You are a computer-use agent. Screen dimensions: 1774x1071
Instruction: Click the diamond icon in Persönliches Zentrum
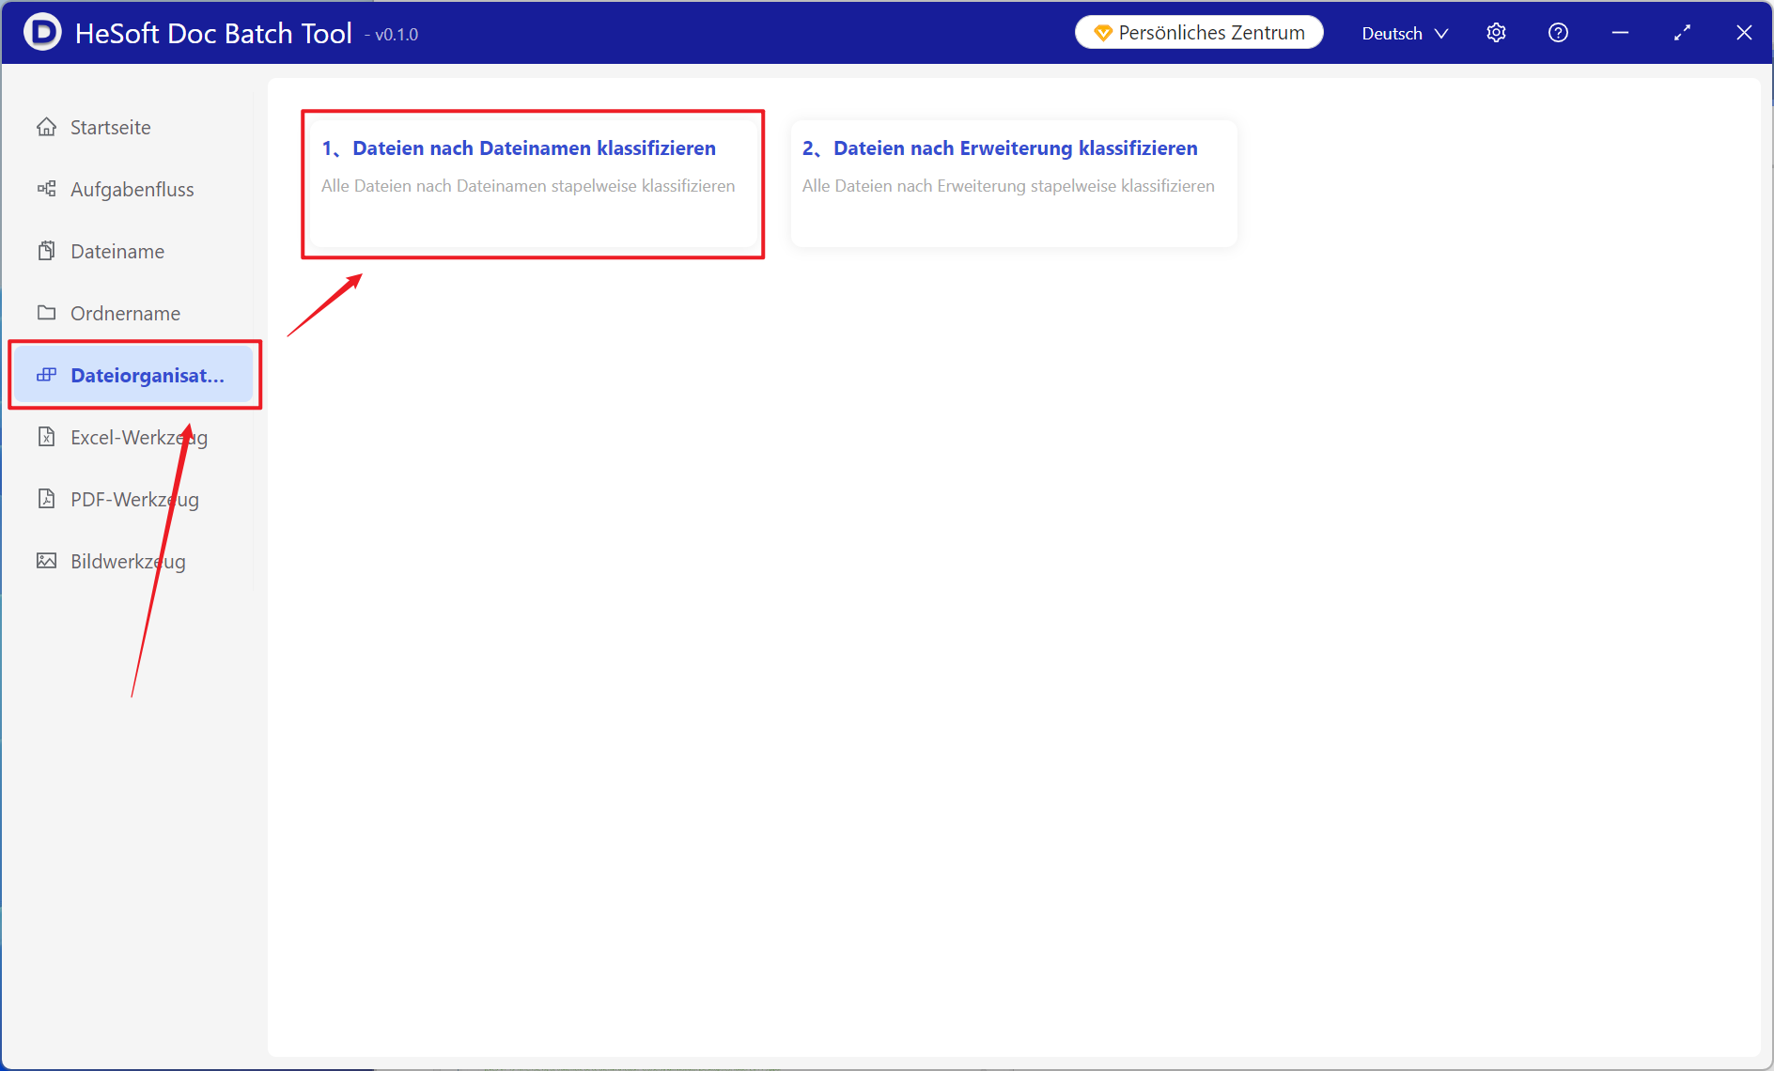pyautogui.click(x=1103, y=33)
